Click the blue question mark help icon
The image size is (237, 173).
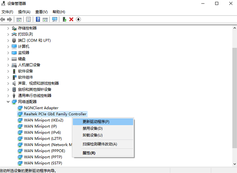click(x=38, y=19)
